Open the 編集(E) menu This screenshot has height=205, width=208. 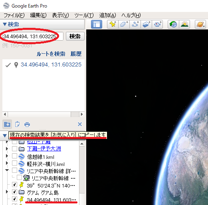coord(38,16)
